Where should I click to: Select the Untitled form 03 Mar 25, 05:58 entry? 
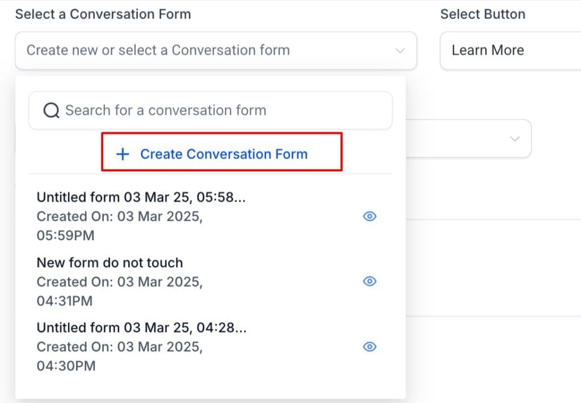pyautogui.click(x=141, y=198)
